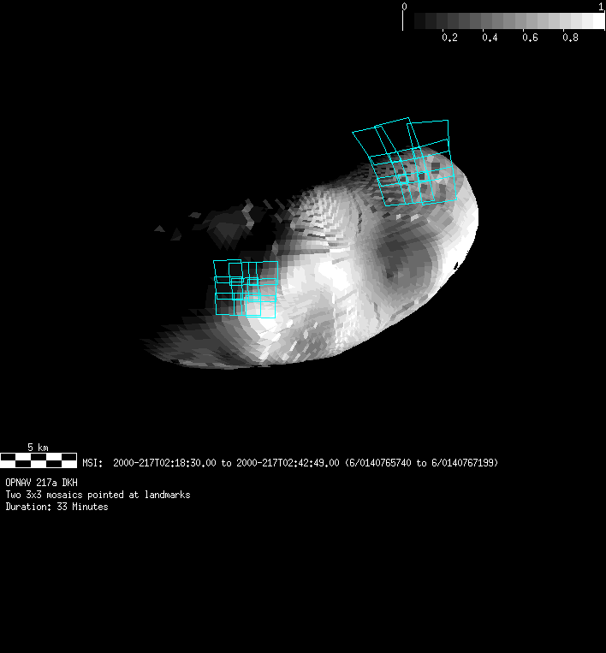
Task: Click the isolated gray fragment left of asteroid
Action: click(160, 229)
